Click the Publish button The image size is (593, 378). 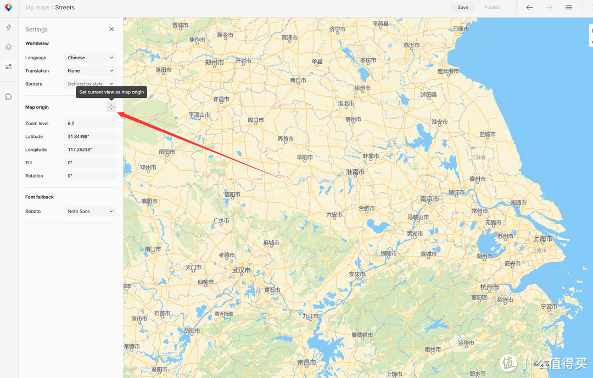coord(492,7)
